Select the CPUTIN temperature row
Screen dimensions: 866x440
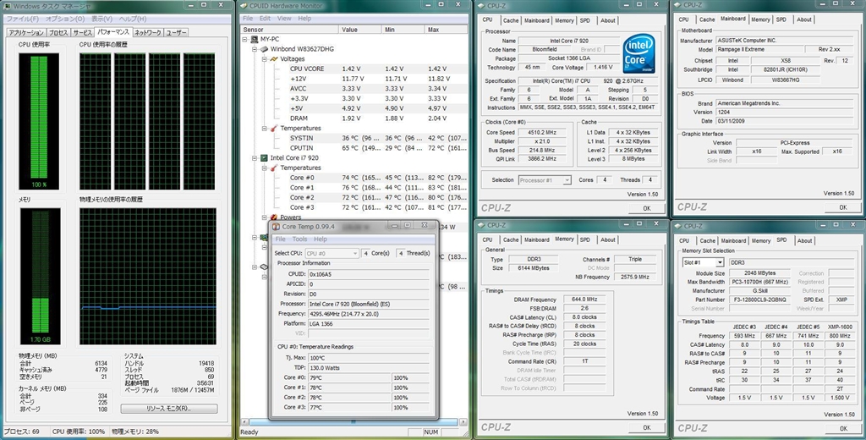click(x=378, y=148)
